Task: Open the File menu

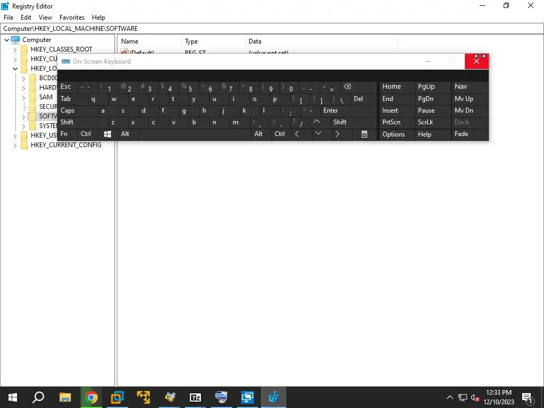Action: pos(8,18)
